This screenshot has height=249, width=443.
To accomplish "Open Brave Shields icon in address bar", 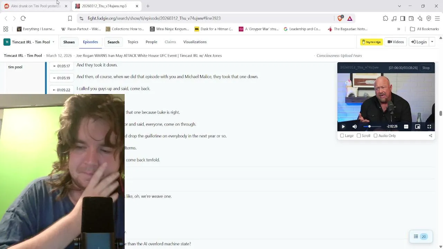I will [341, 18].
